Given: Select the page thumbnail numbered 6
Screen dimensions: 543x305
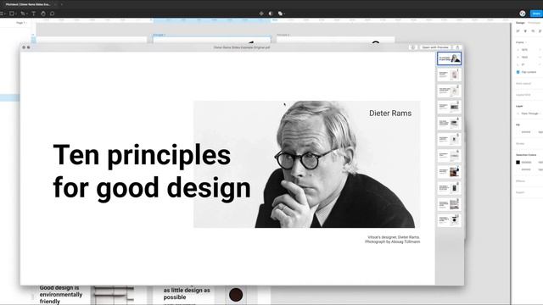Looking at the screenshot, I should tap(449, 156).
